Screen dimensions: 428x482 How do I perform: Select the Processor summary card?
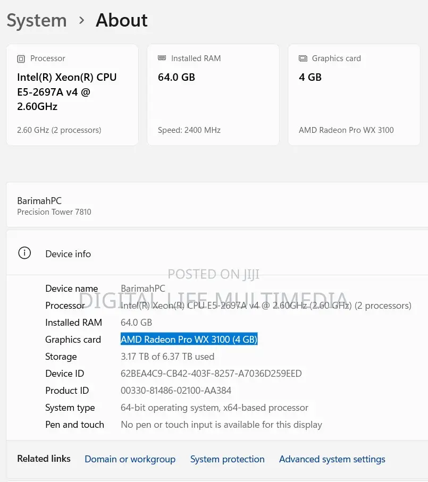72,95
